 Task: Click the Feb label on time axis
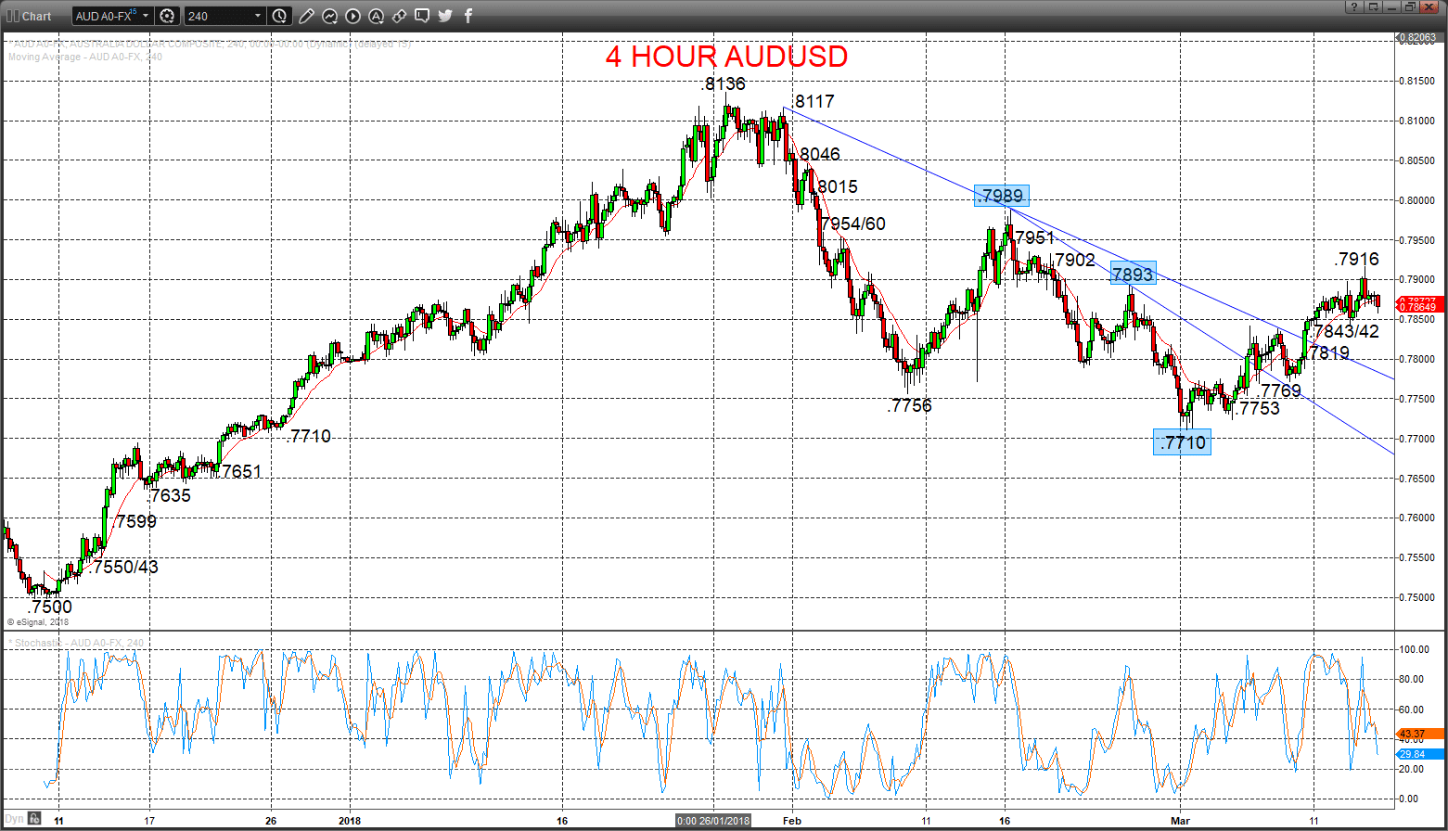pos(791,821)
